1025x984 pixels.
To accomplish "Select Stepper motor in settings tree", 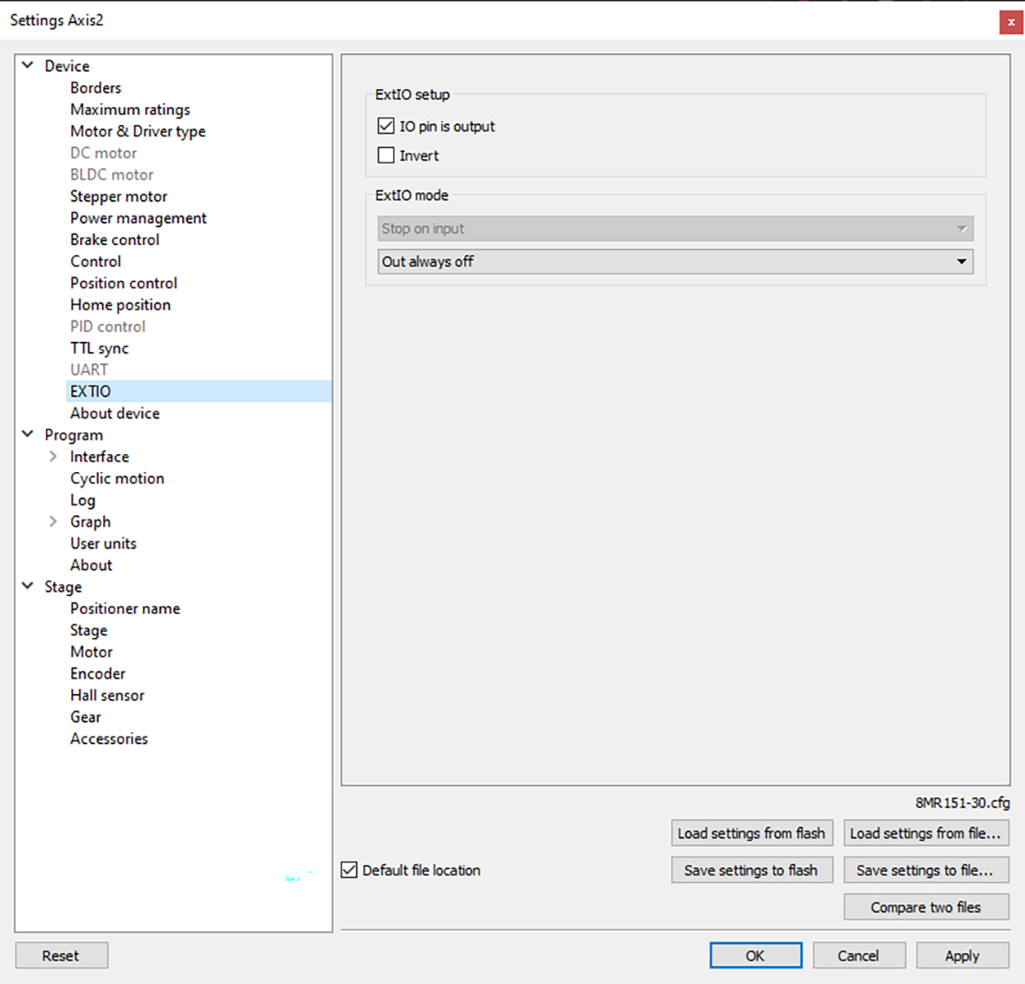I will 118,196.
